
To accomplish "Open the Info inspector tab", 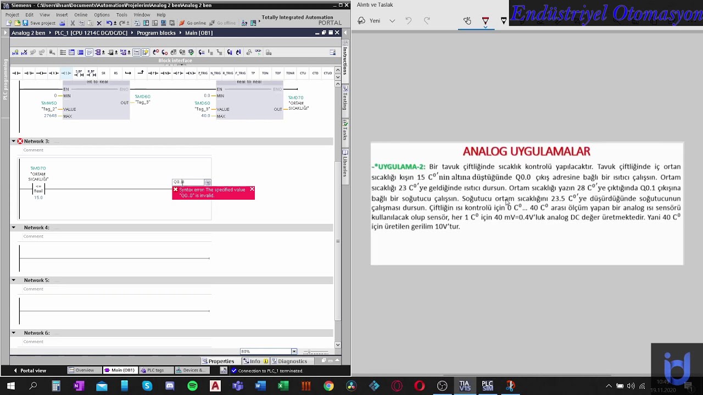I will [256, 361].
